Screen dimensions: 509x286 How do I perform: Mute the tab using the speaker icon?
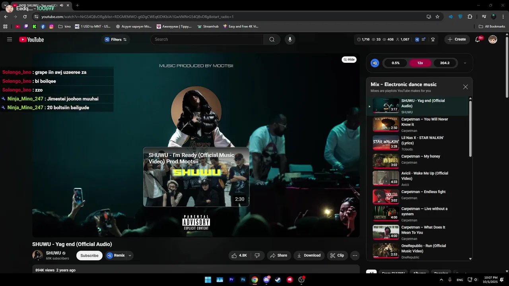pyautogui.click(x=61, y=6)
